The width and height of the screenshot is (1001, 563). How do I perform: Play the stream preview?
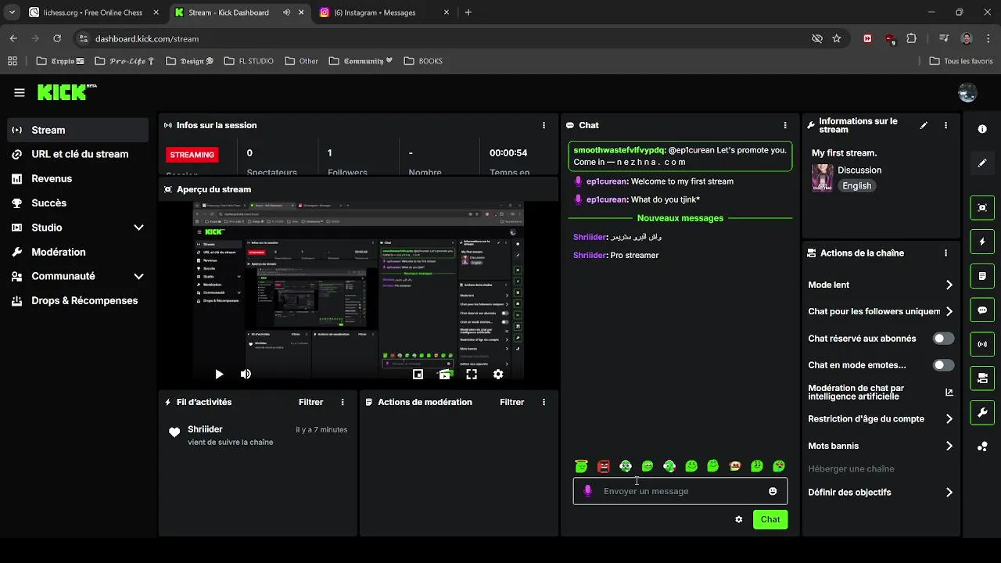click(x=219, y=375)
